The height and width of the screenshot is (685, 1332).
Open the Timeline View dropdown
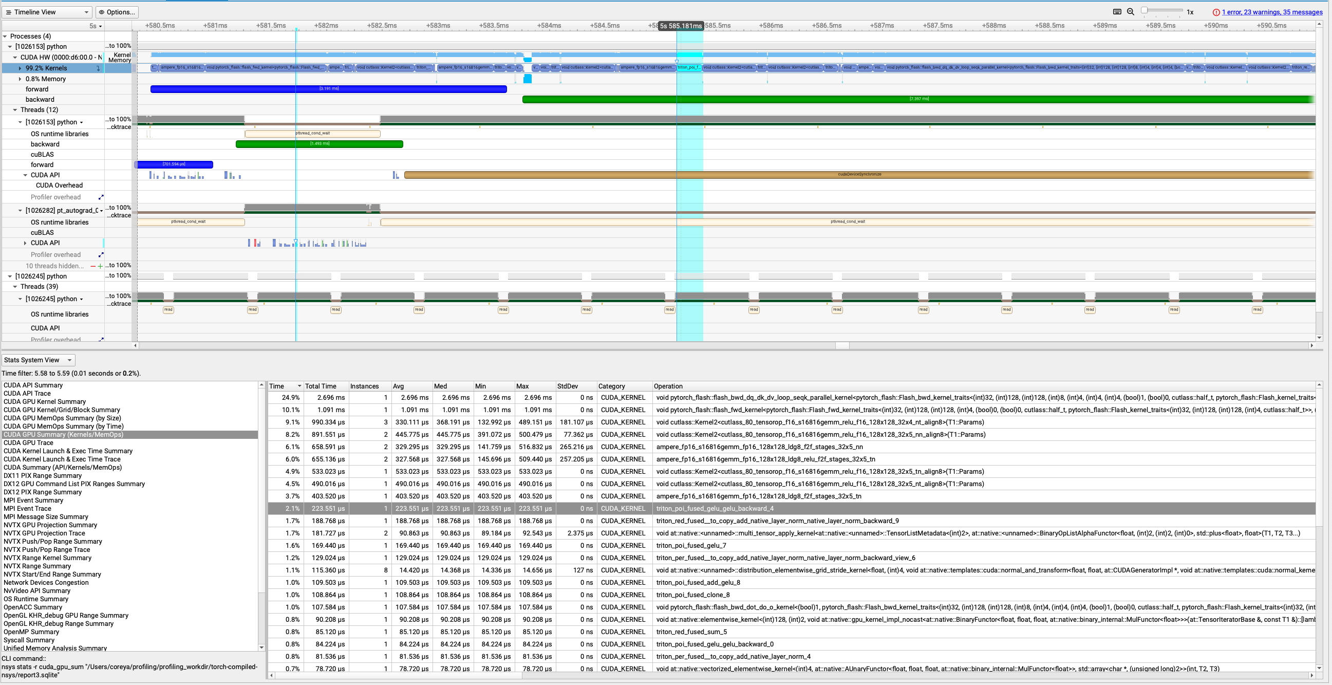[47, 12]
